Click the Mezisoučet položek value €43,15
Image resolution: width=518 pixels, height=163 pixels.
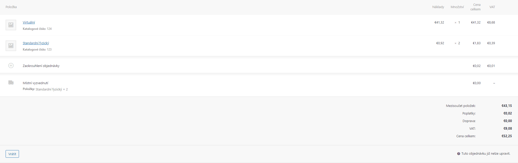click(x=507, y=106)
